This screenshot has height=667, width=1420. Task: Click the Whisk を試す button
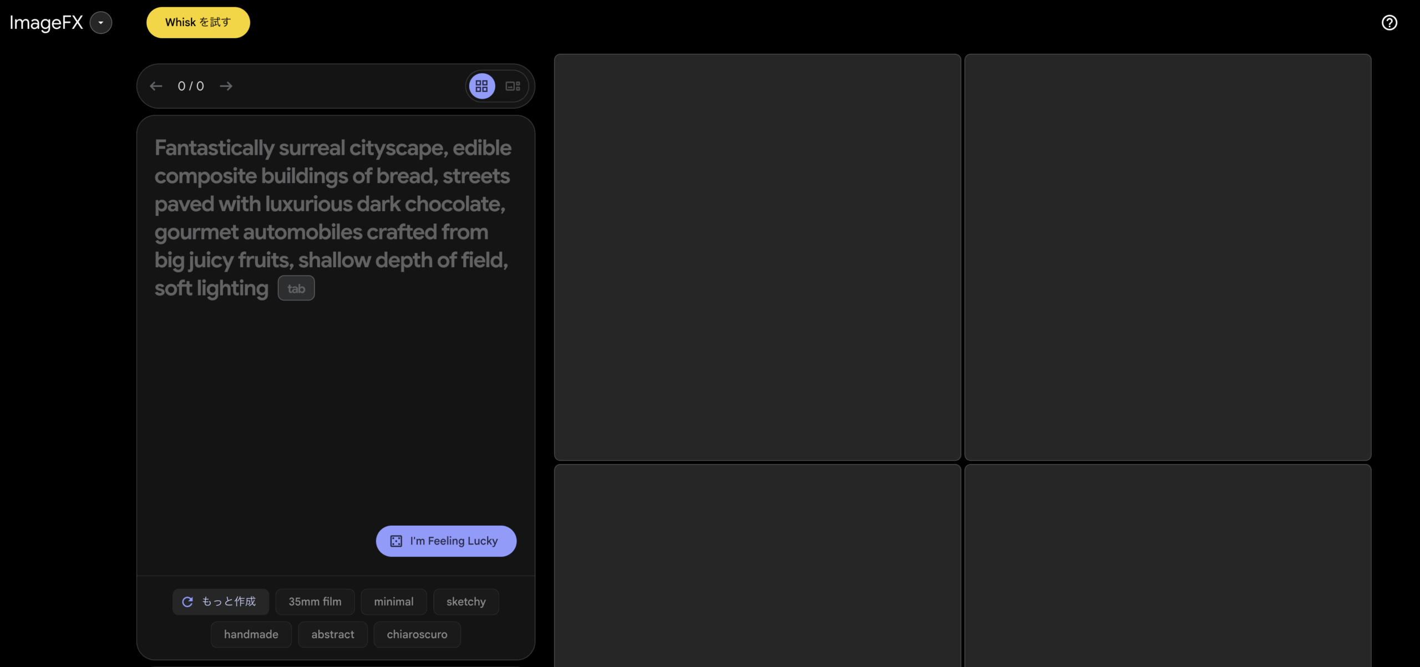[x=198, y=23]
